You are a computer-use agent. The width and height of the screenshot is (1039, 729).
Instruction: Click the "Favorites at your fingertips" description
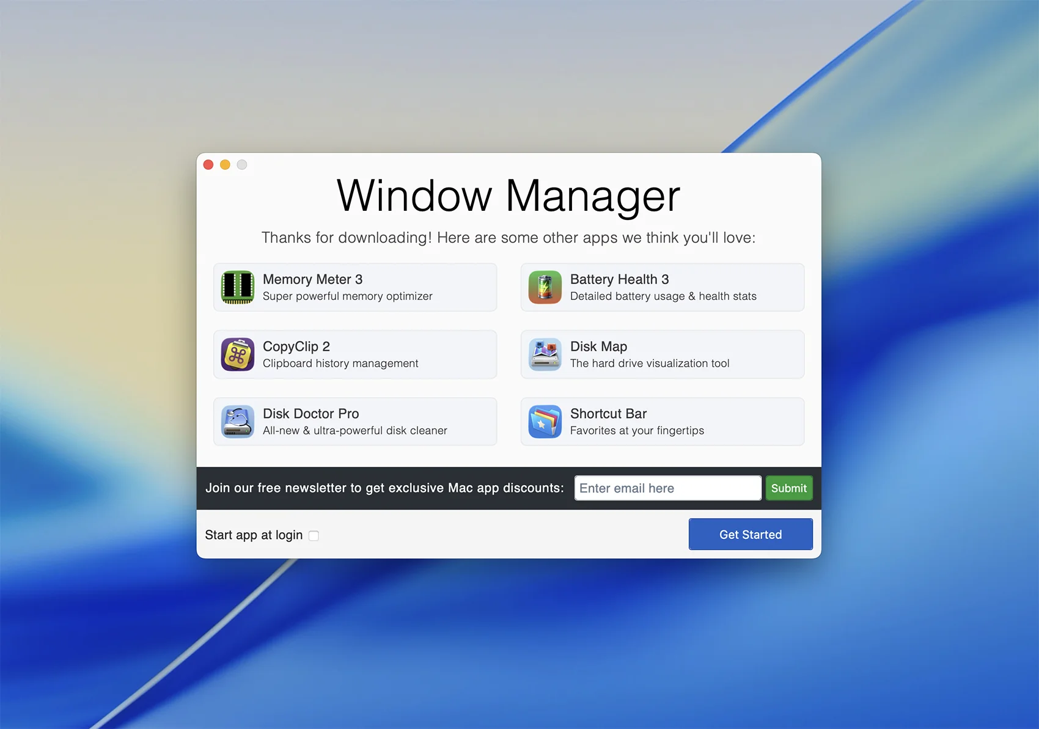[637, 431]
